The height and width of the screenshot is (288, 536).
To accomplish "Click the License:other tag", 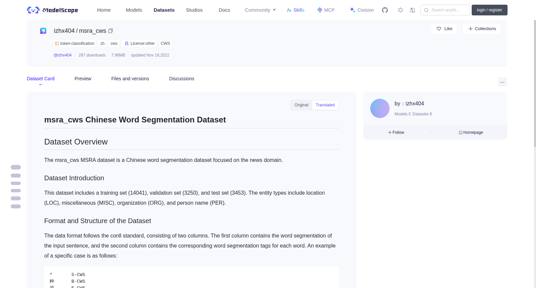I will [139, 43].
